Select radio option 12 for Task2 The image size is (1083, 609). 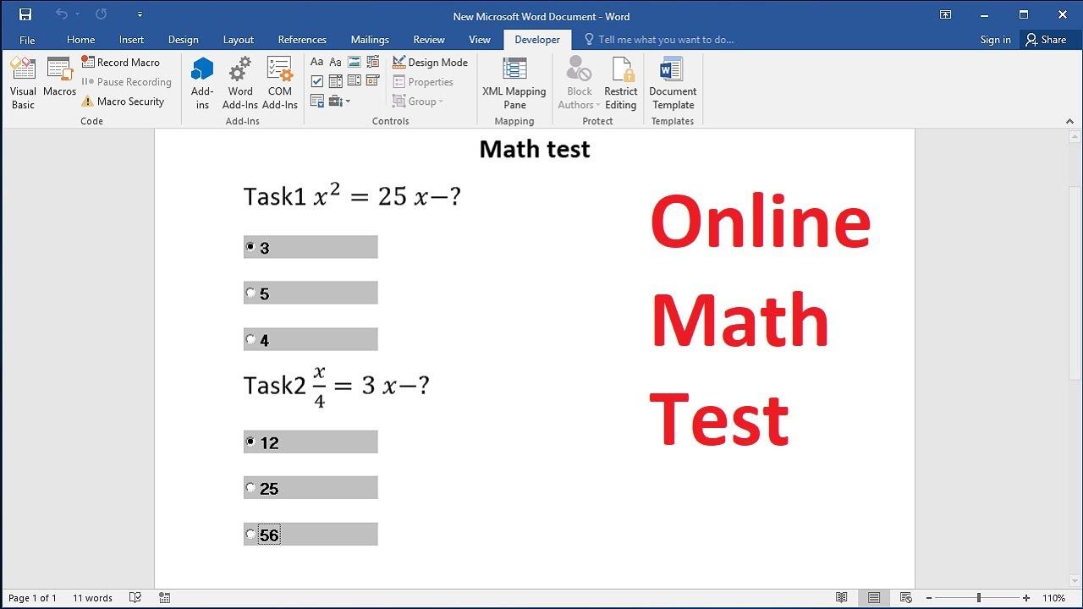tap(250, 442)
